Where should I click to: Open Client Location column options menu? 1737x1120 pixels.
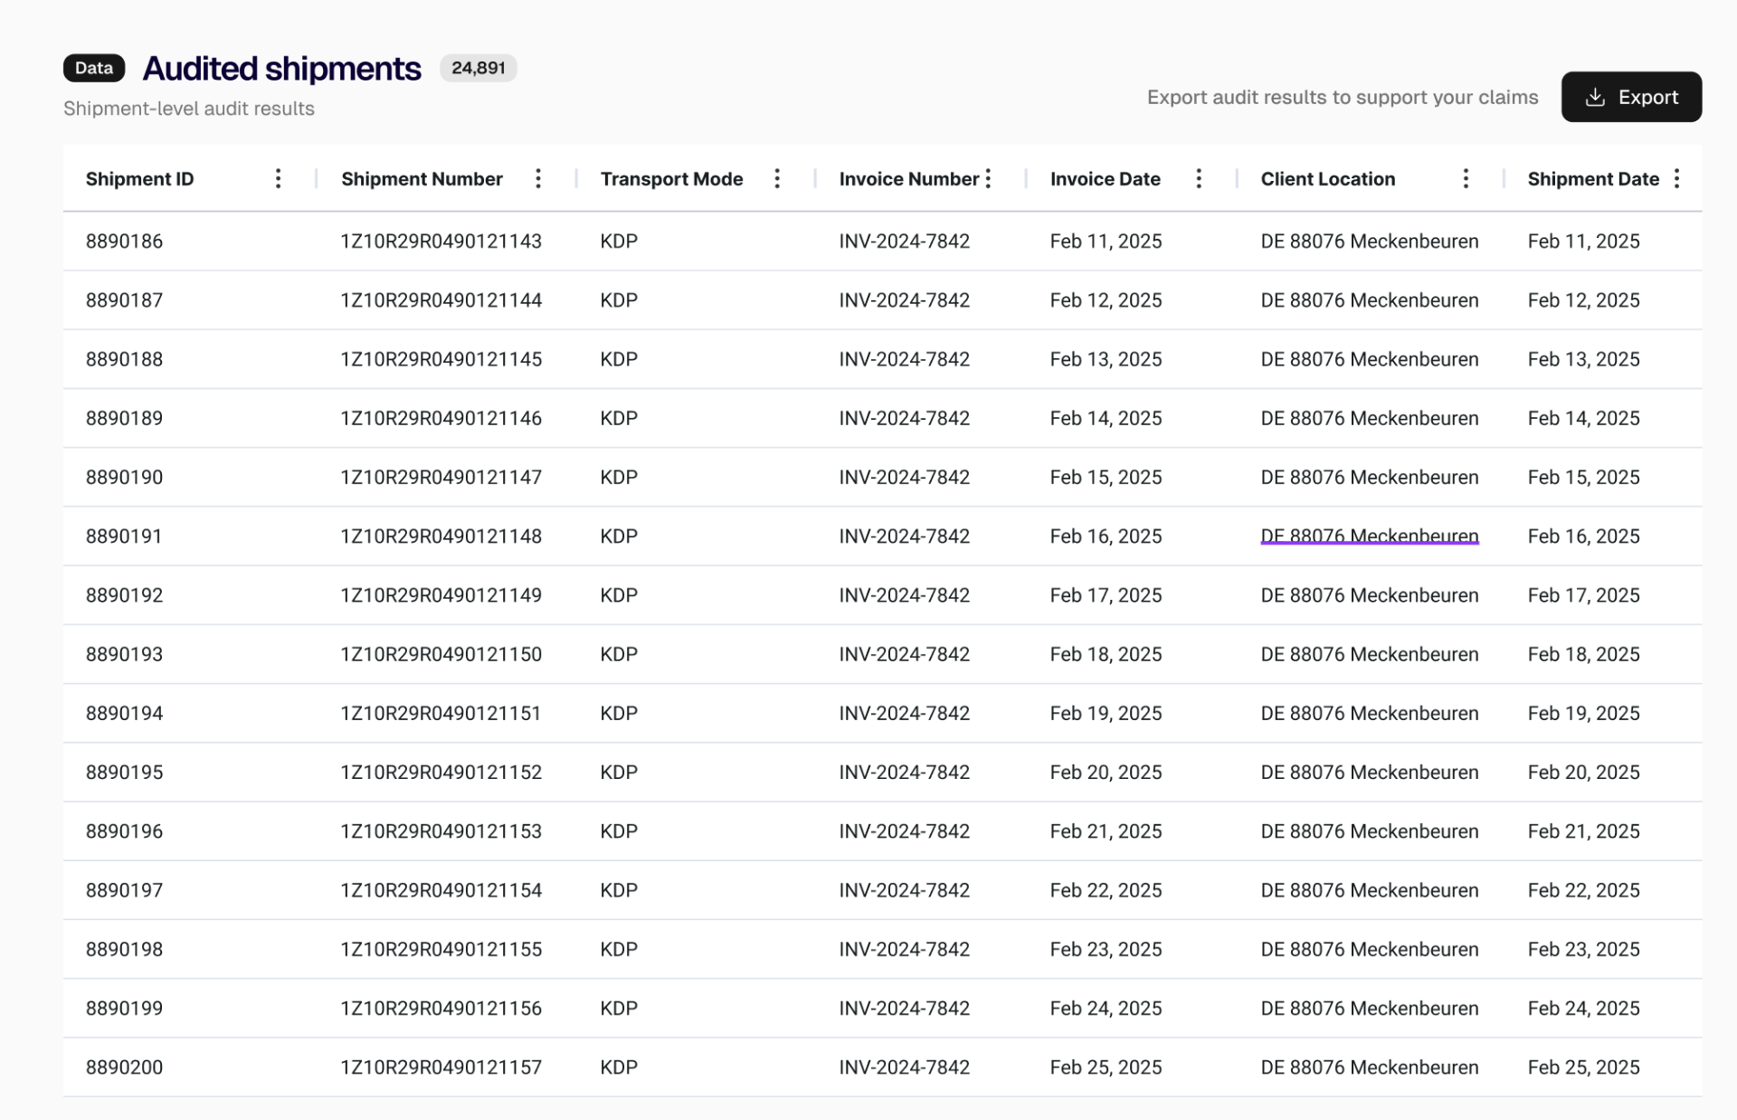pyautogui.click(x=1466, y=178)
